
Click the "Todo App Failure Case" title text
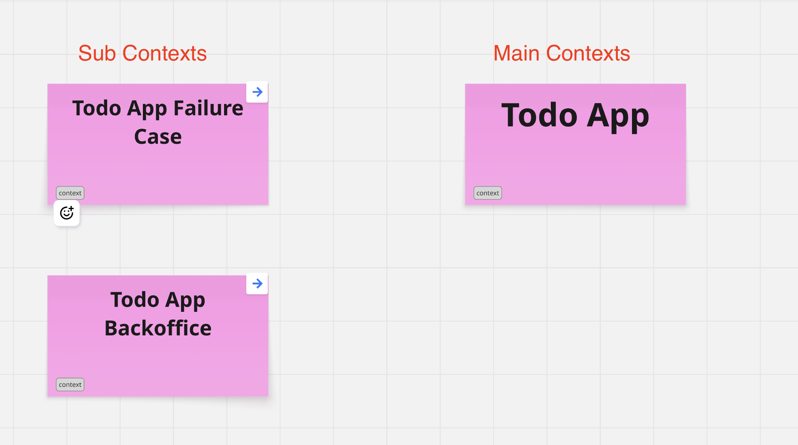tap(157, 122)
